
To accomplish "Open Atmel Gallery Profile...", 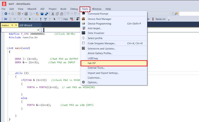I will [114, 53].
